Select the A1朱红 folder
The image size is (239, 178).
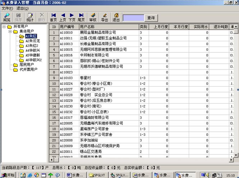pos(31,36)
